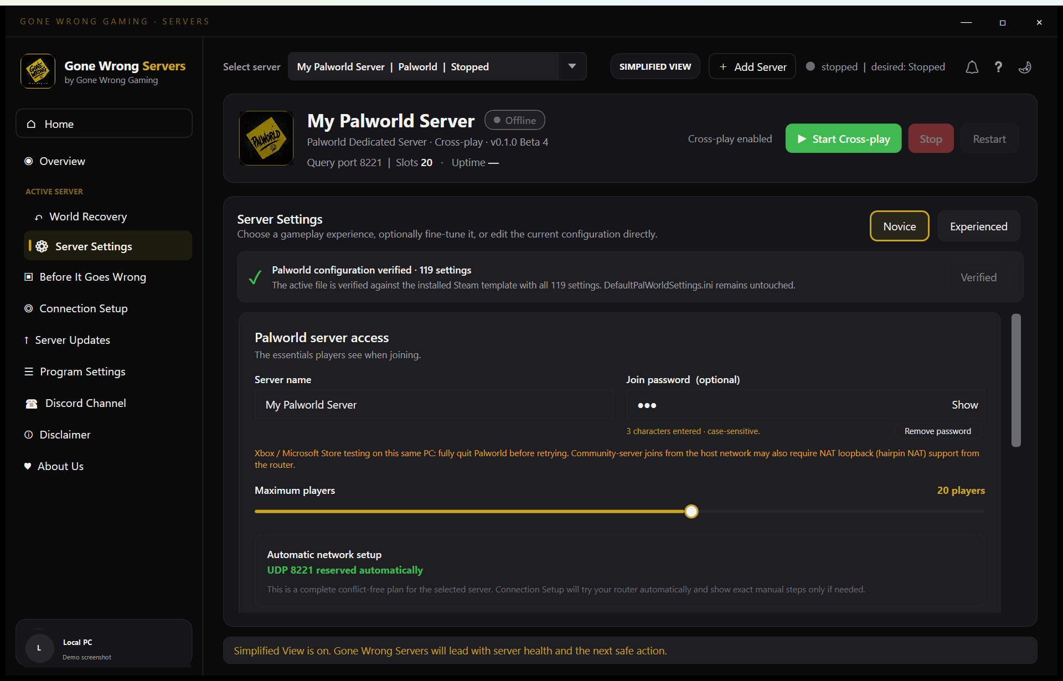This screenshot has height=681, width=1063.
Task: Switch to Experienced mode
Action: (978, 226)
